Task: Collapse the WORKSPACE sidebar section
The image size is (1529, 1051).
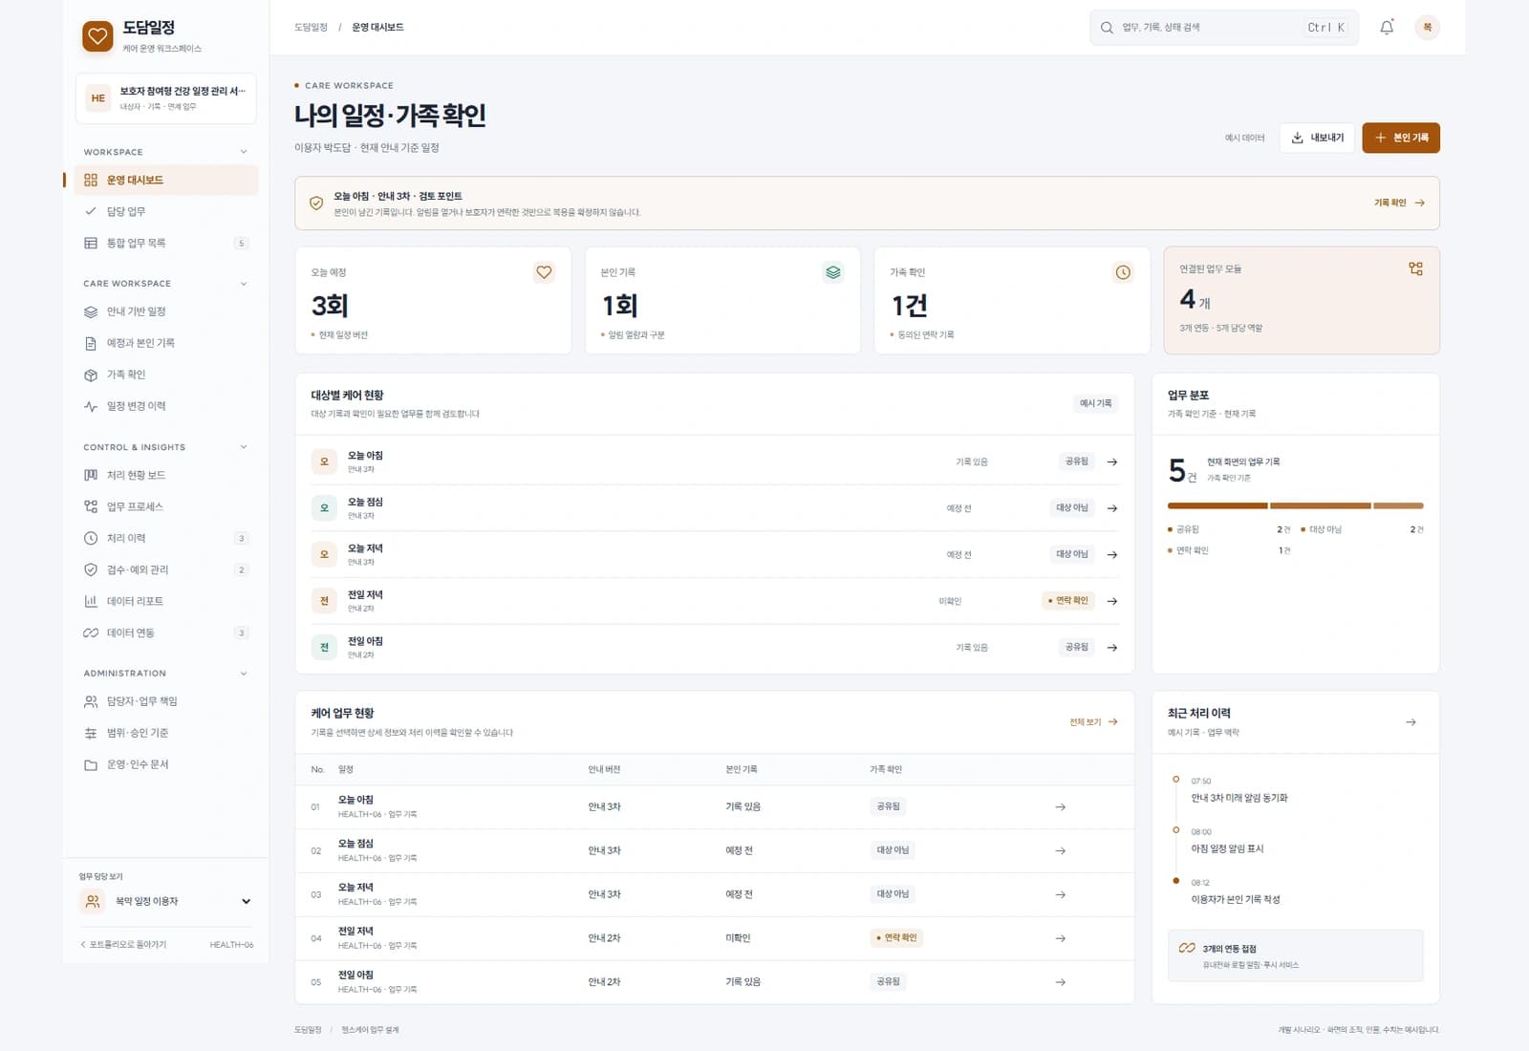Action: coord(244,152)
